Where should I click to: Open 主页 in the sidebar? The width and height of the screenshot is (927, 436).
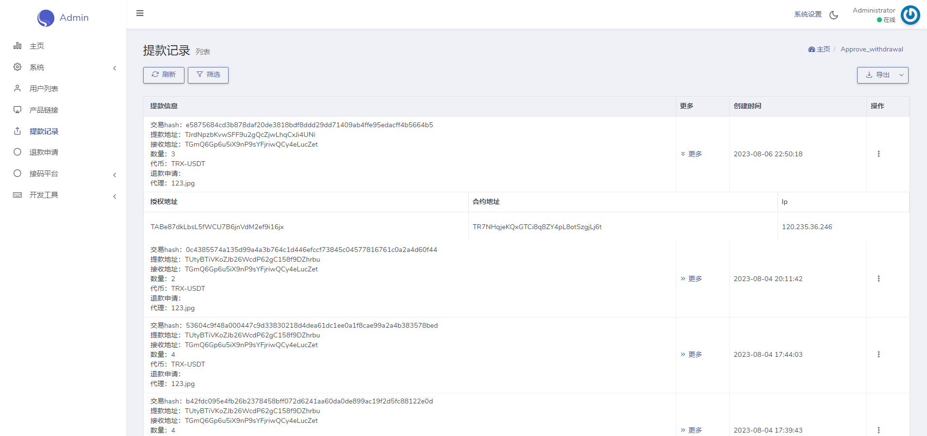(x=36, y=46)
